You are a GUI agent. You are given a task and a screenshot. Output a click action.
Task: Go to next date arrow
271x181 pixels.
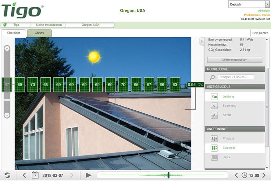(x=72, y=175)
